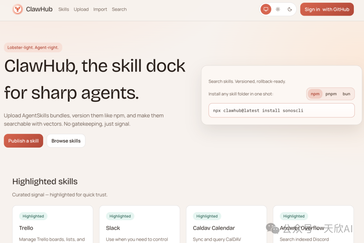Click the ClawHub brand name text
The image size is (364, 243).
pos(39,9)
